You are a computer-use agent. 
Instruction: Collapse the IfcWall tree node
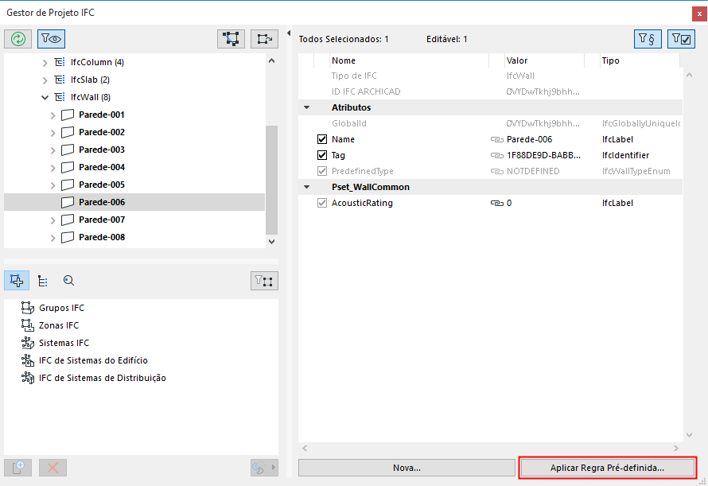[45, 97]
